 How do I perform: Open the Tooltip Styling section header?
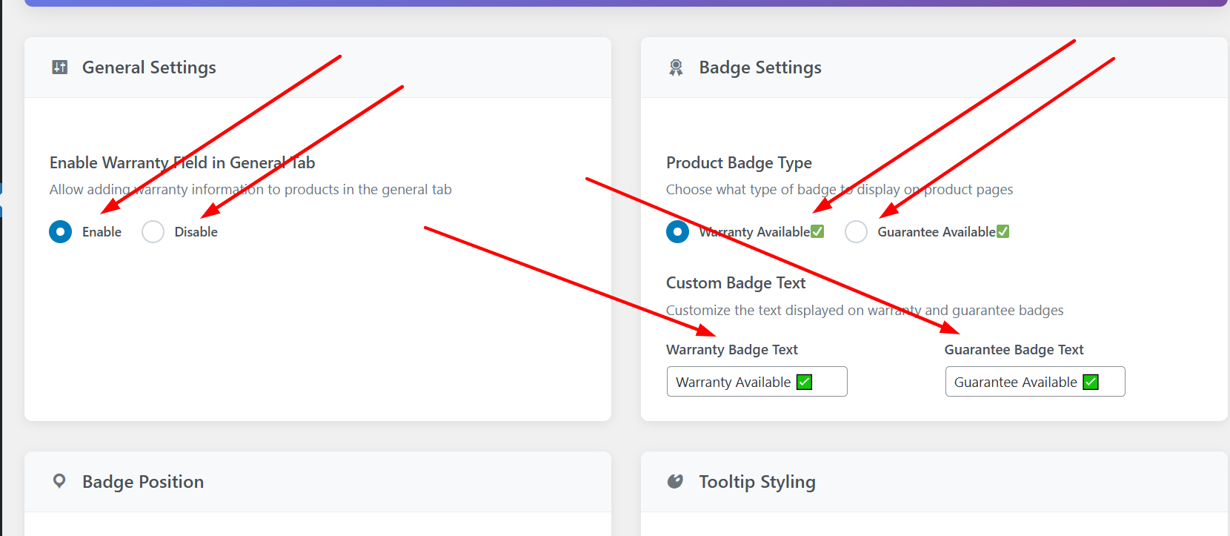click(x=757, y=480)
